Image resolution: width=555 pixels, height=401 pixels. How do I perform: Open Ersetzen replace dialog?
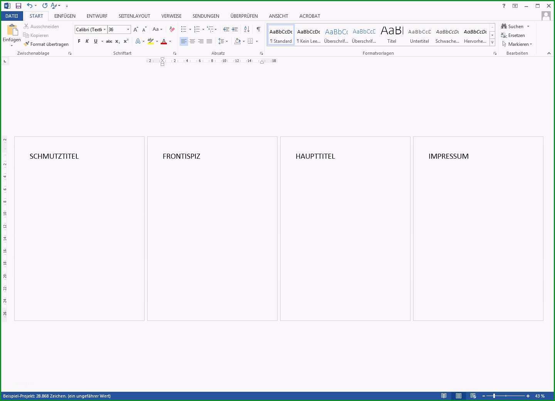tap(513, 35)
